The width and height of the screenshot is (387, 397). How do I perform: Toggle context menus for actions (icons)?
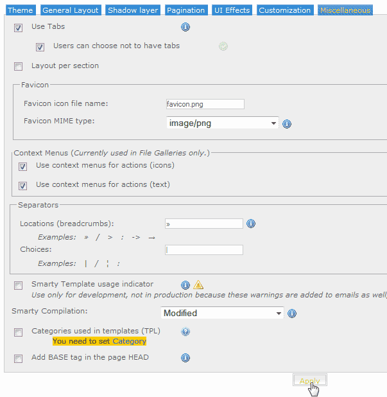pyautogui.click(x=23, y=166)
